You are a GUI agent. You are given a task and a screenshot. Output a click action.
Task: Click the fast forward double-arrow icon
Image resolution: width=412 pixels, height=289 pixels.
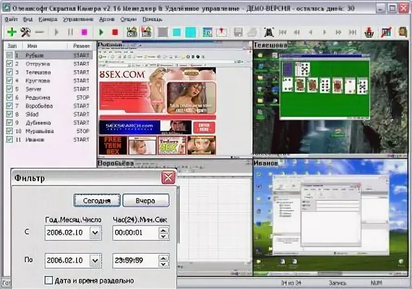tap(338, 32)
